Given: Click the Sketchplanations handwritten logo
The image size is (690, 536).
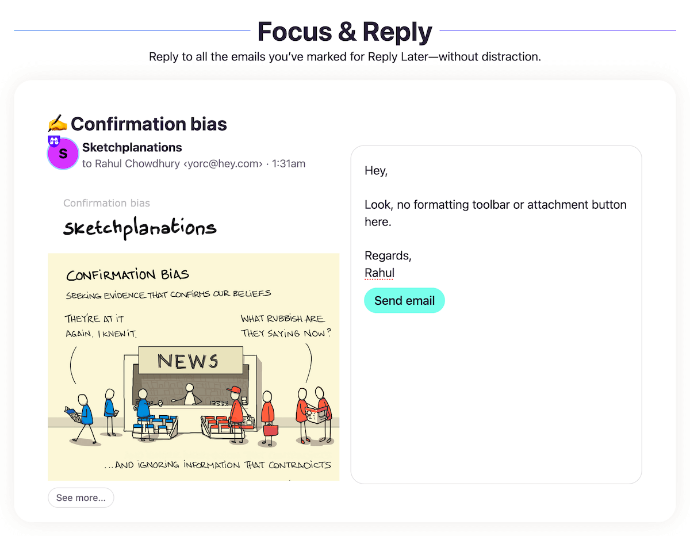Looking at the screenshot, I should coord(140,227).
